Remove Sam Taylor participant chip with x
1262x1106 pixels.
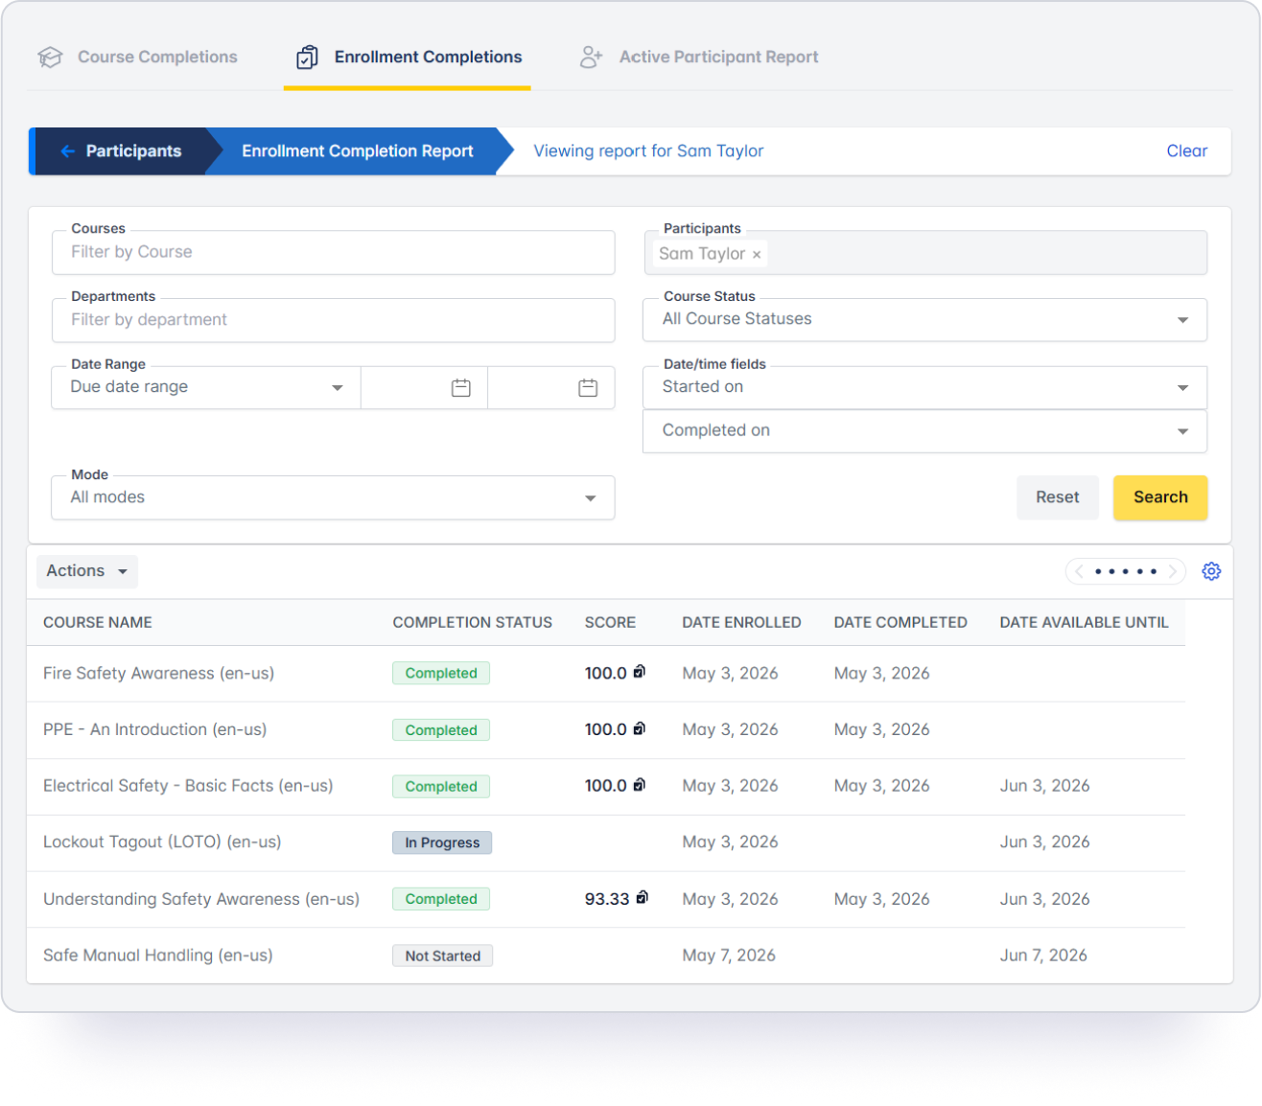pyautogui.click(x=757, y=255)
